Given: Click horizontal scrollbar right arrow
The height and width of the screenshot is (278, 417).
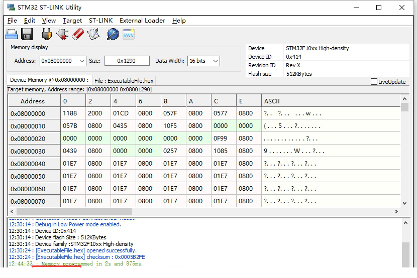Looking at the screenshot, I should point(396,211).
